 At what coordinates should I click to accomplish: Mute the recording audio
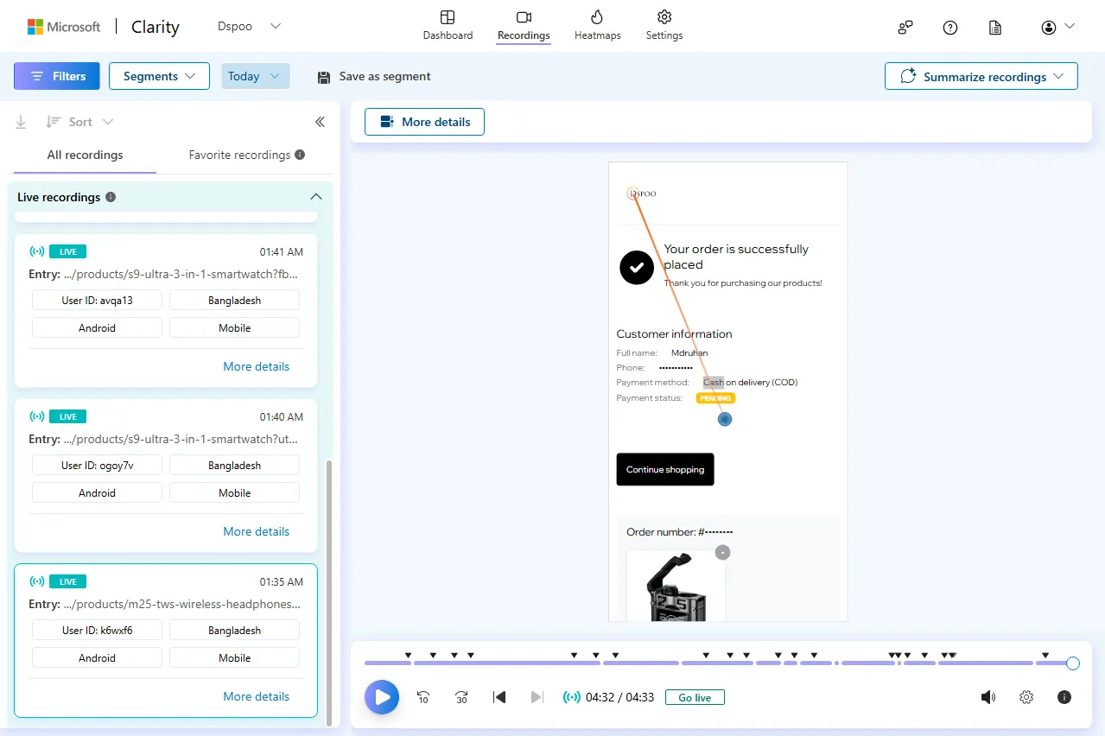point(988,697)
